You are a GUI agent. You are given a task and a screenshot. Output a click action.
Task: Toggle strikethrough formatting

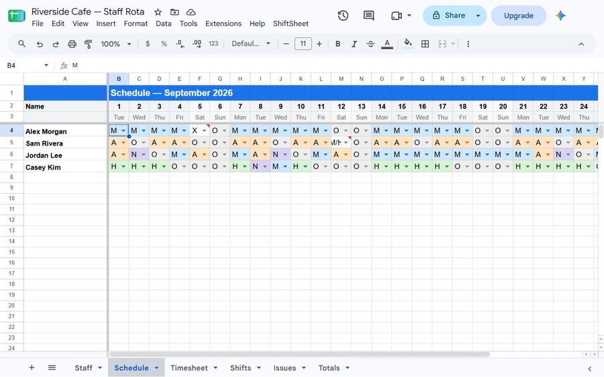coord(370,44)
